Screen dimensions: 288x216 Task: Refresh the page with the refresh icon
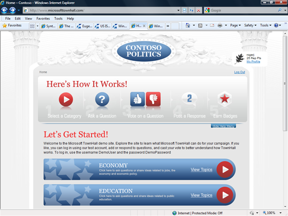(192, 10)
